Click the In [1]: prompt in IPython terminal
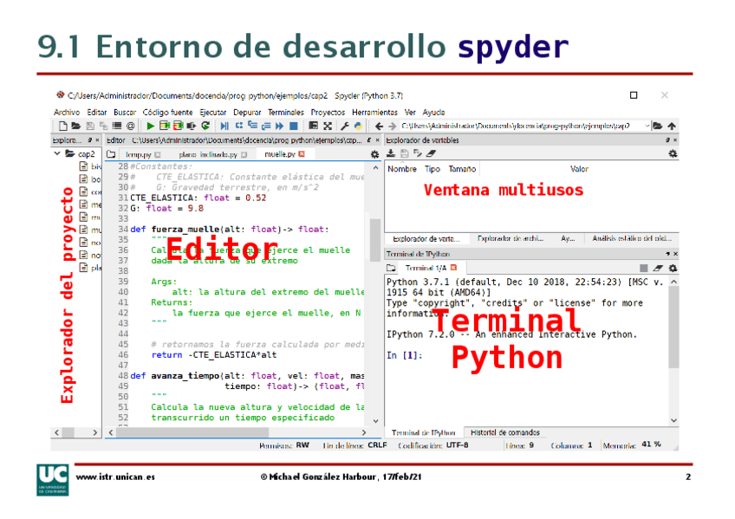735x519 pixels. 404,355
